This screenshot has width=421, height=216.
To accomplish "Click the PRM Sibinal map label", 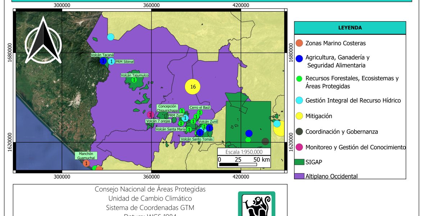I will [x=125, y=62].
